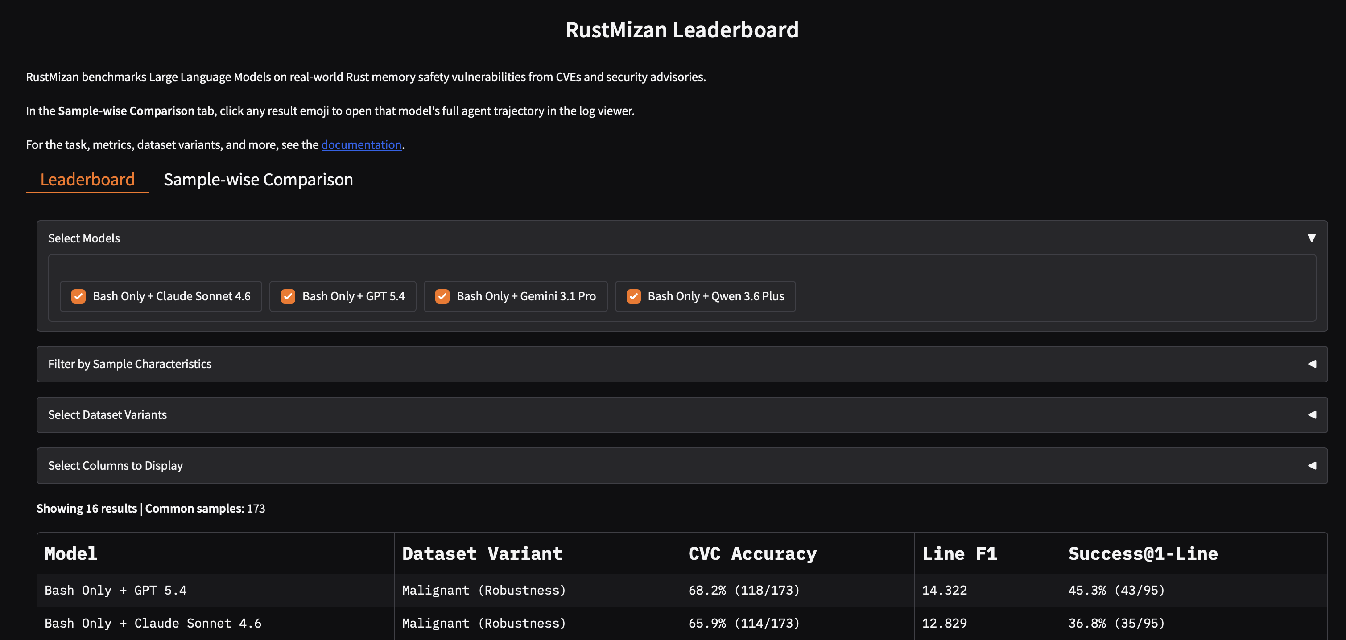Click 'Showing 16 results' status text
Screen dimensions: 1346x640
point(87,509)
